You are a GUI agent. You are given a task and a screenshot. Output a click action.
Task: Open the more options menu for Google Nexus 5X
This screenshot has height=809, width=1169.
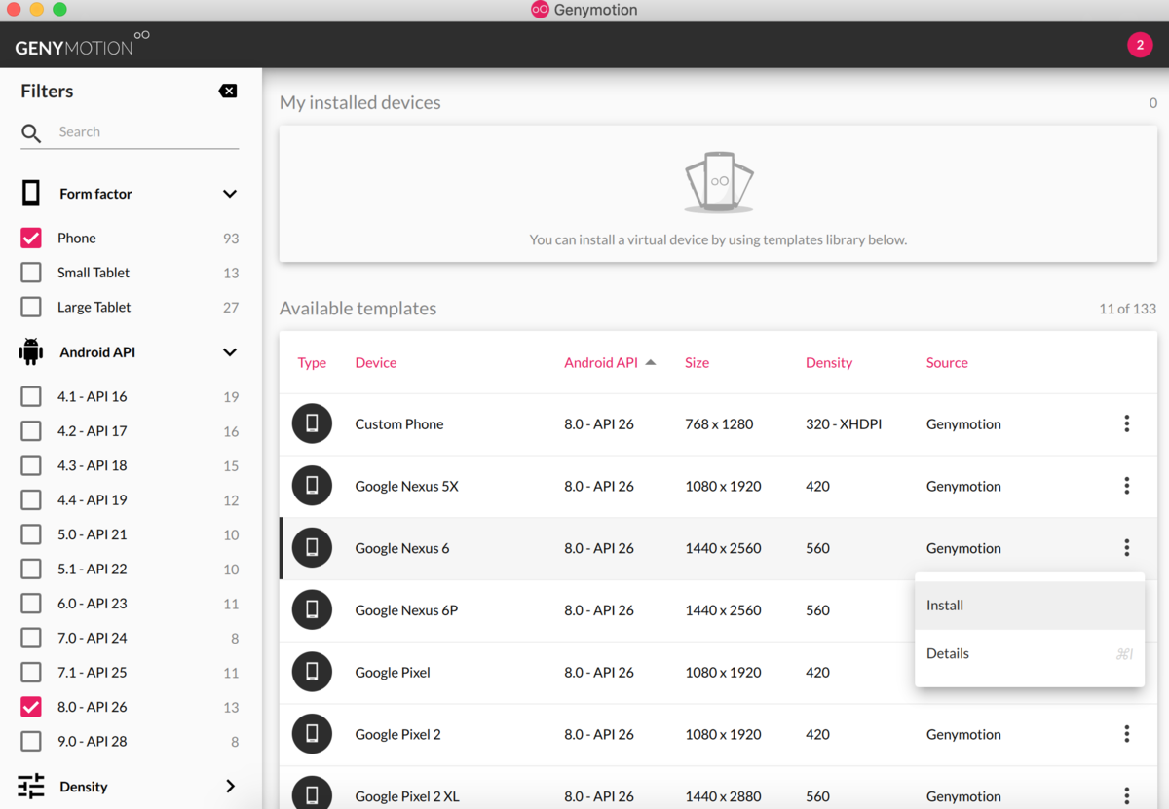tap(1127, 486)
